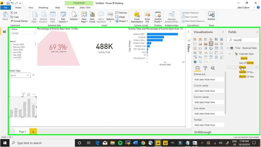Clear Event Type slicer with eraser

(x=33, y=75)
